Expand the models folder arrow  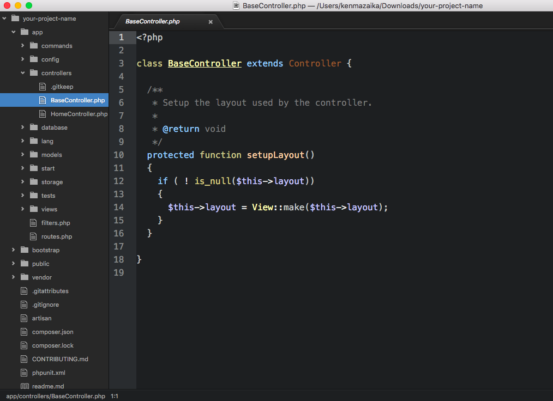coord(22,155)
